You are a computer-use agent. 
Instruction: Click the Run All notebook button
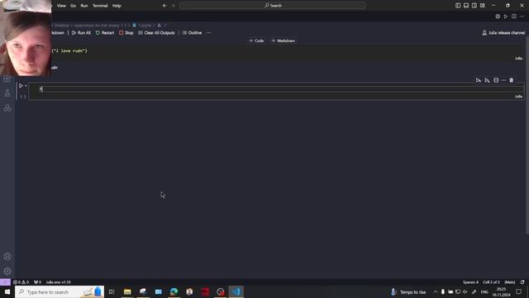point(81,33)
